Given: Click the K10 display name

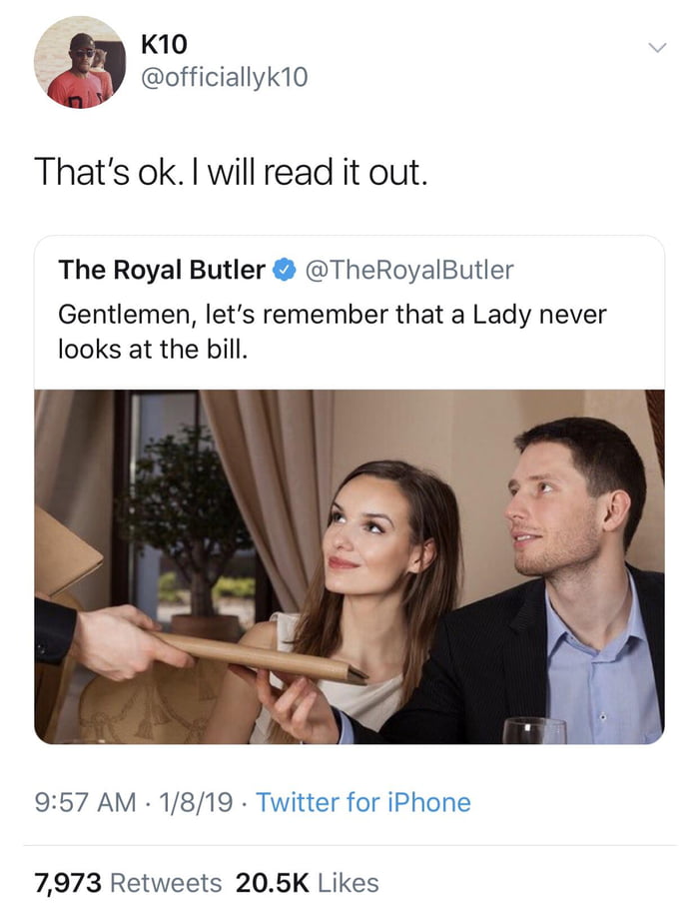Looking at the screenshot, I should click(x=164, y=44).
